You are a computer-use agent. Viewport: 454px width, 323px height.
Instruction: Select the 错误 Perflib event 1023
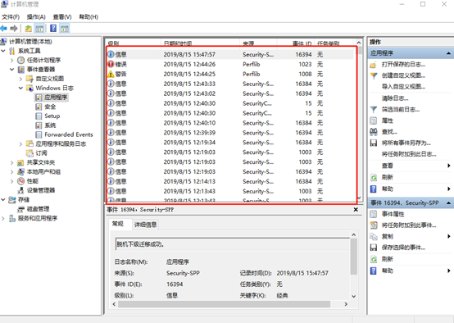pyautogui.click(x=230, y=64)
